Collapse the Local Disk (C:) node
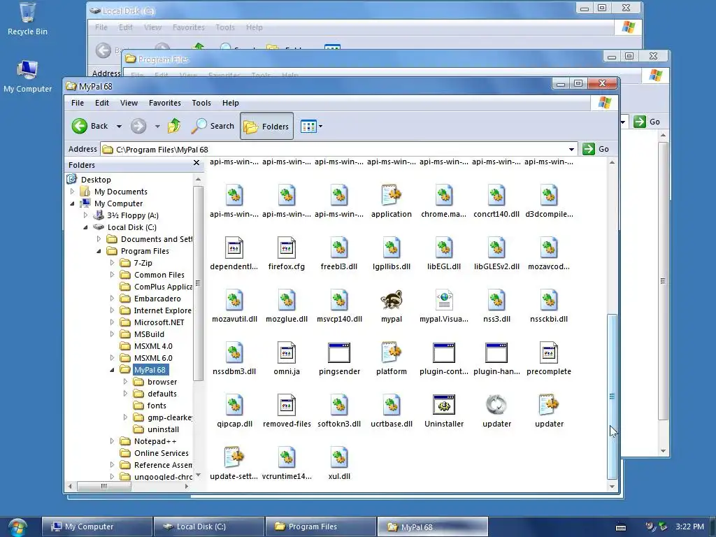Viewport: 716px width, 537px height. [85, 227]
